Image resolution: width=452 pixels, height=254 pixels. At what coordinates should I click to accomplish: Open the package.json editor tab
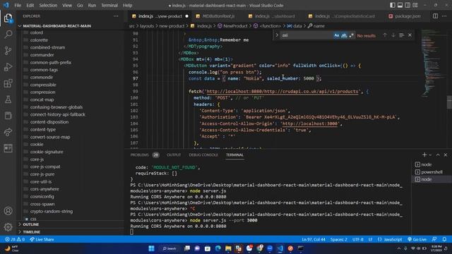(404, 16)
